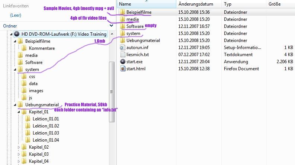Click the liesmich.txt document icon
The height and width of the screenshot is (165, 295).
coord(122,55)
